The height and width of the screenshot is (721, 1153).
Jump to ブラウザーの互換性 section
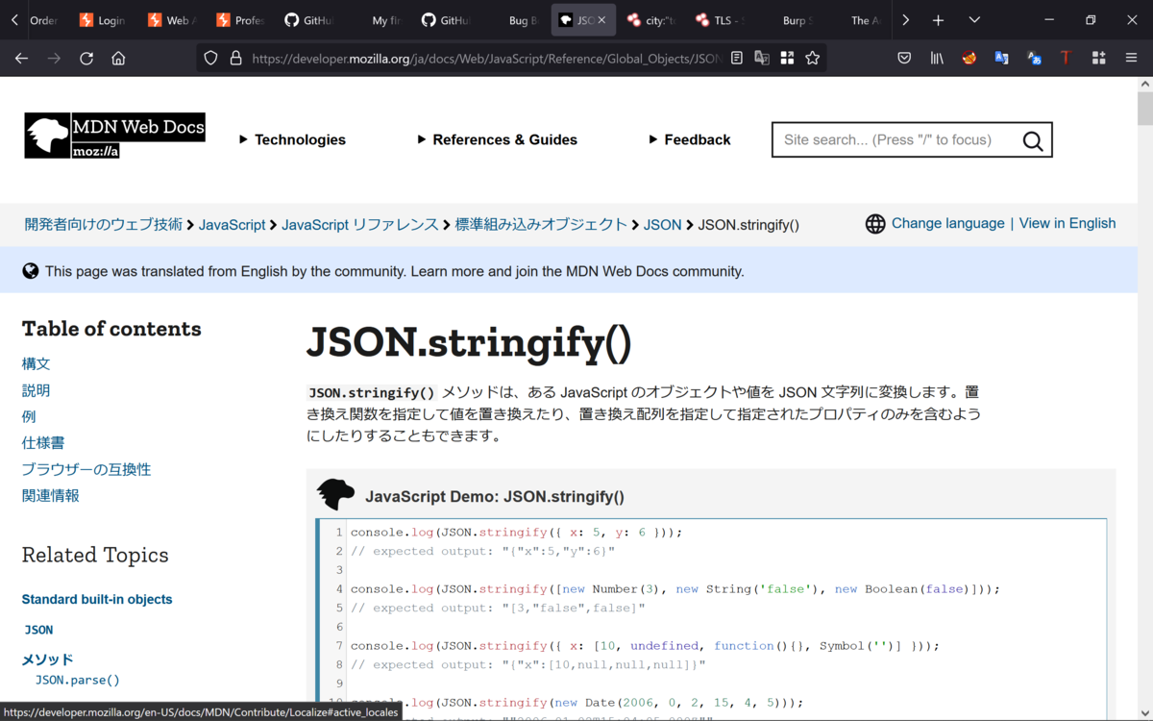click(x=86, y=469)
